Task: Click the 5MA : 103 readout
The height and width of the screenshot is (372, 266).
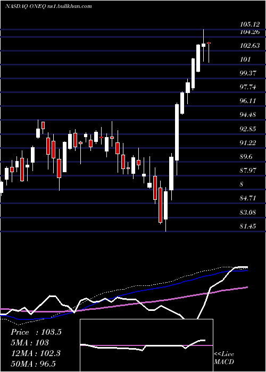Action: [30, 343]
